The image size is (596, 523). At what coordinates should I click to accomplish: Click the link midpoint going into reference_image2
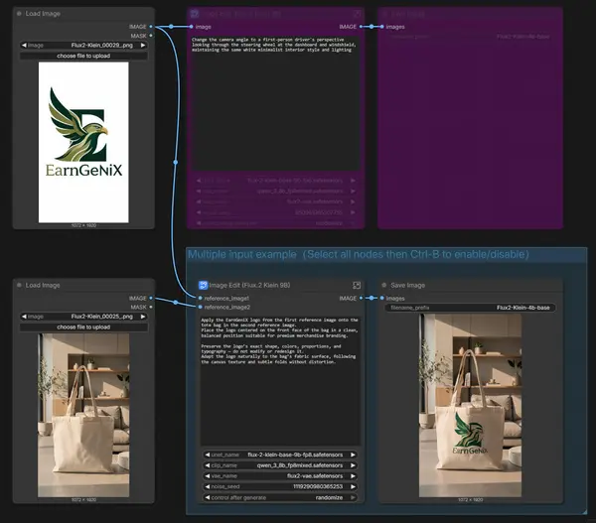175,303
